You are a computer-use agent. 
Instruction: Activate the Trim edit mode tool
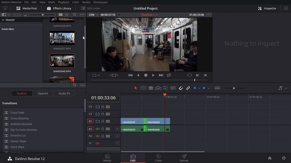pos(143,88)
